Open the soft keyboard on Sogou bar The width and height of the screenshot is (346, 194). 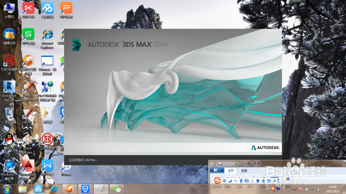247,181
